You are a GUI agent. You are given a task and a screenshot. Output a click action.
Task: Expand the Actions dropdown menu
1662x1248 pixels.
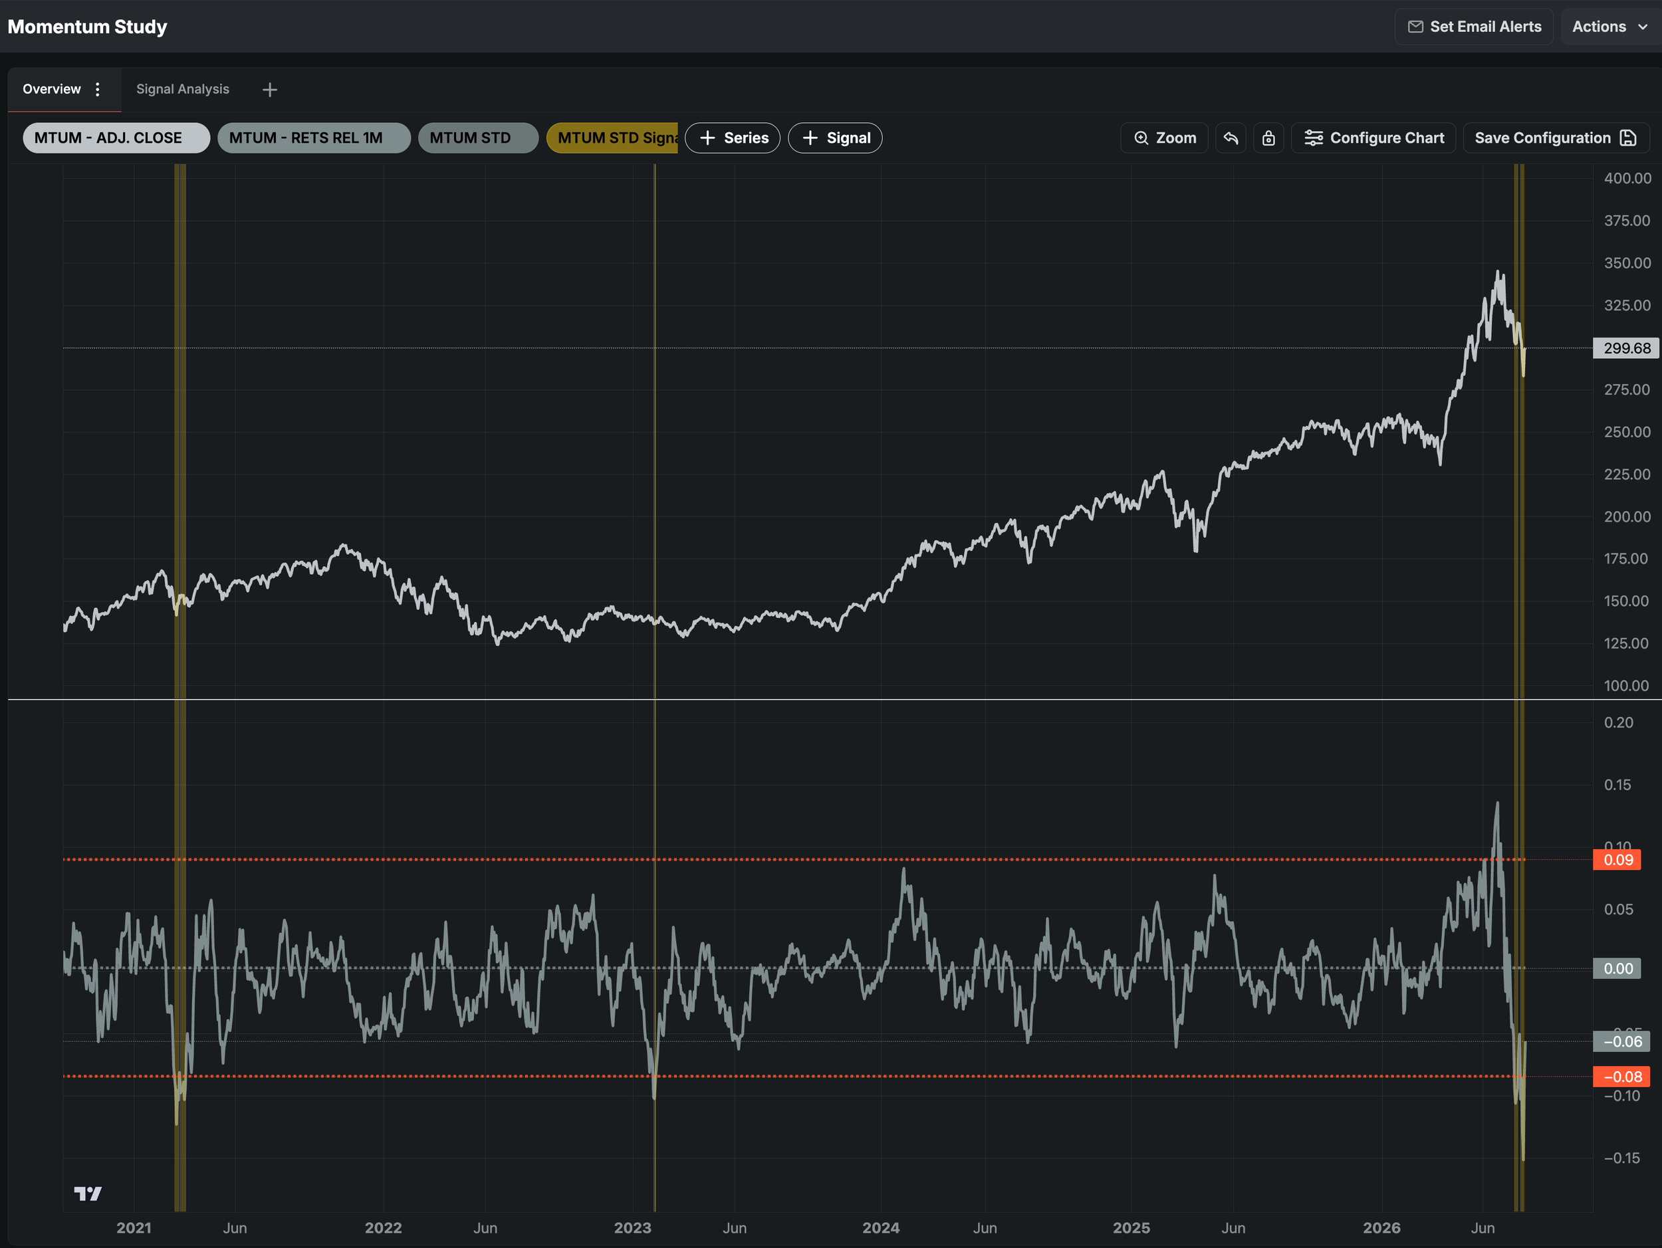1609,27
